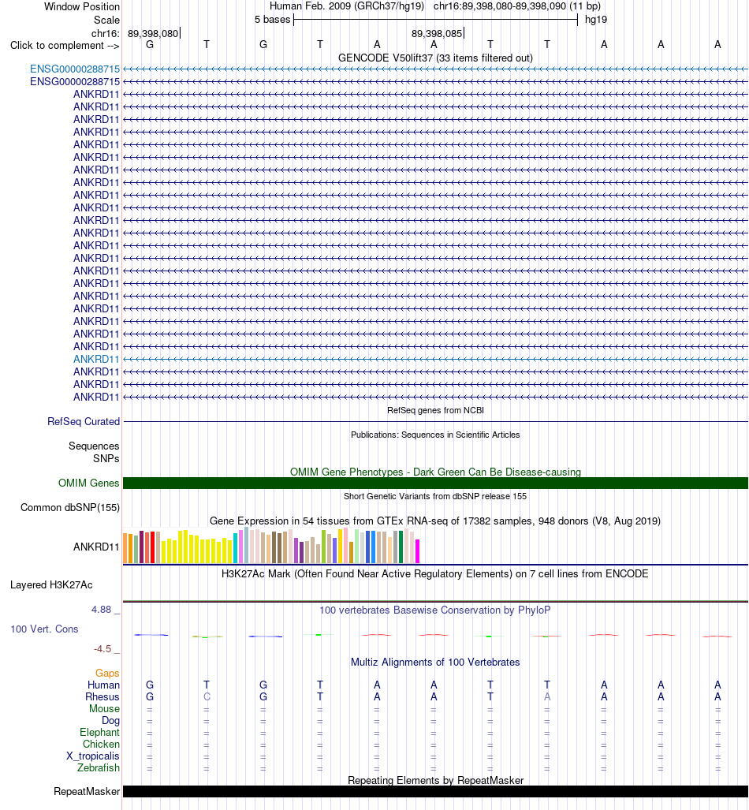749x810 pixels.
Task: Open the 'Gene Expression in 54 tissues from GTEx' title
Action: tap(435, 521)
